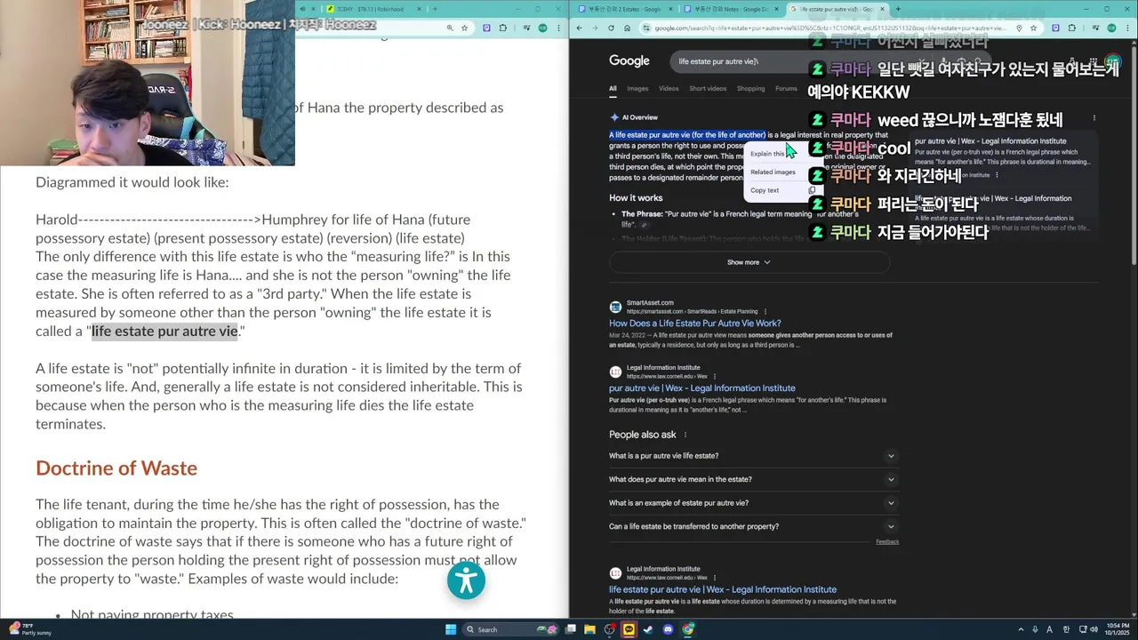Click the copy icon beside Copy text
This screenshot has height=640, width=1138.
(811, 190)
